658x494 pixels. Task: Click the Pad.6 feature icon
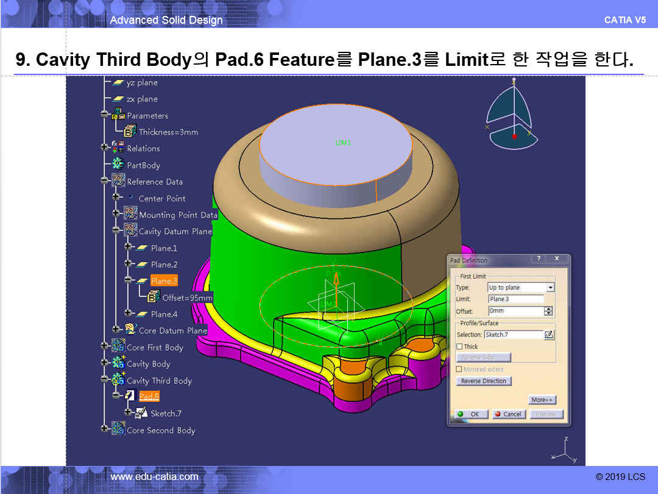[x=130, y=396]
